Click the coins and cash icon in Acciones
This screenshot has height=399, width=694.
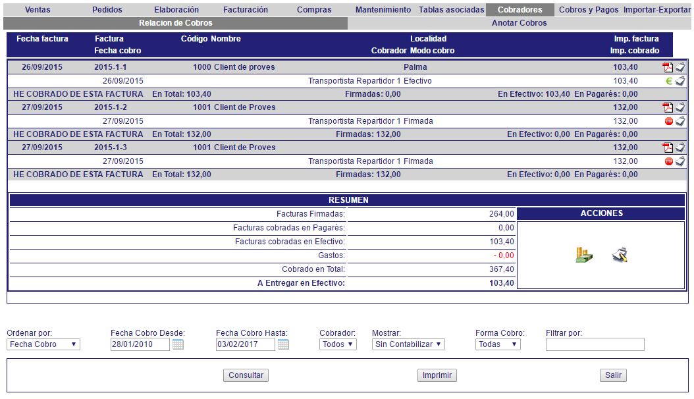(583, 255)
